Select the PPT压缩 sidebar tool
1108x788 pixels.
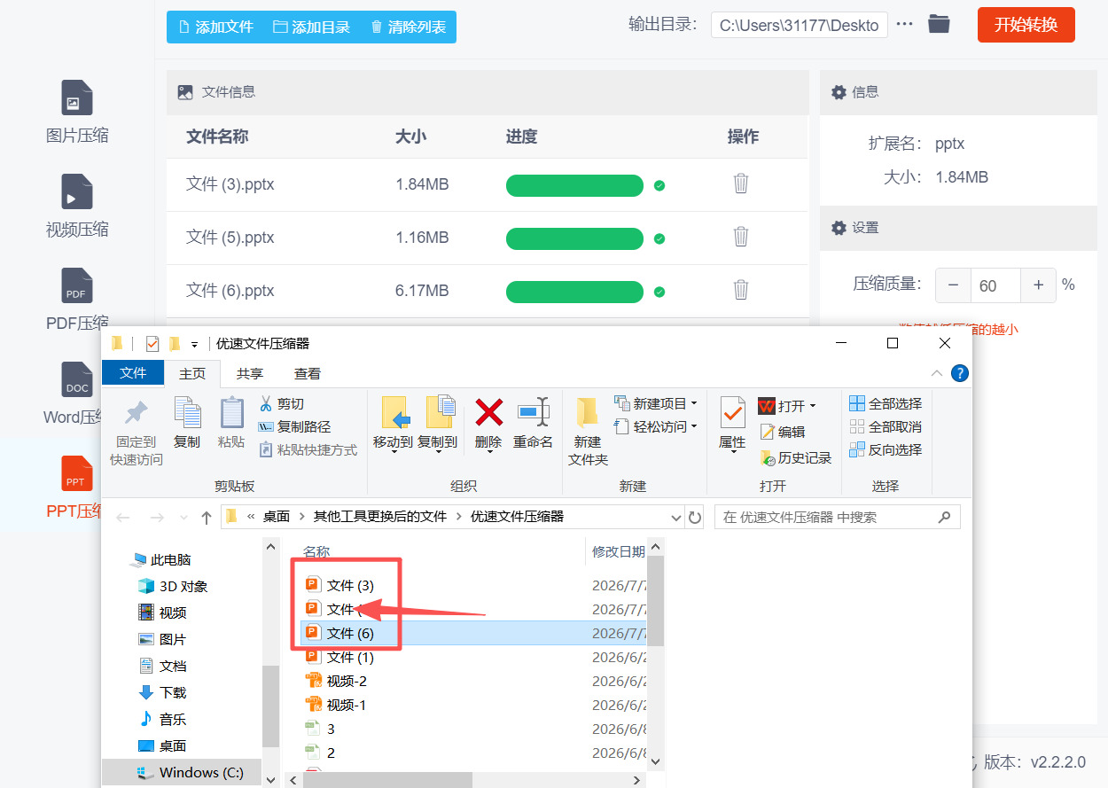pos(75,488)
